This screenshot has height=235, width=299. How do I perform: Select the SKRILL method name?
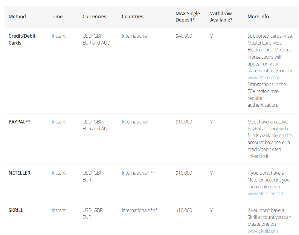click(x=16, y=210)
